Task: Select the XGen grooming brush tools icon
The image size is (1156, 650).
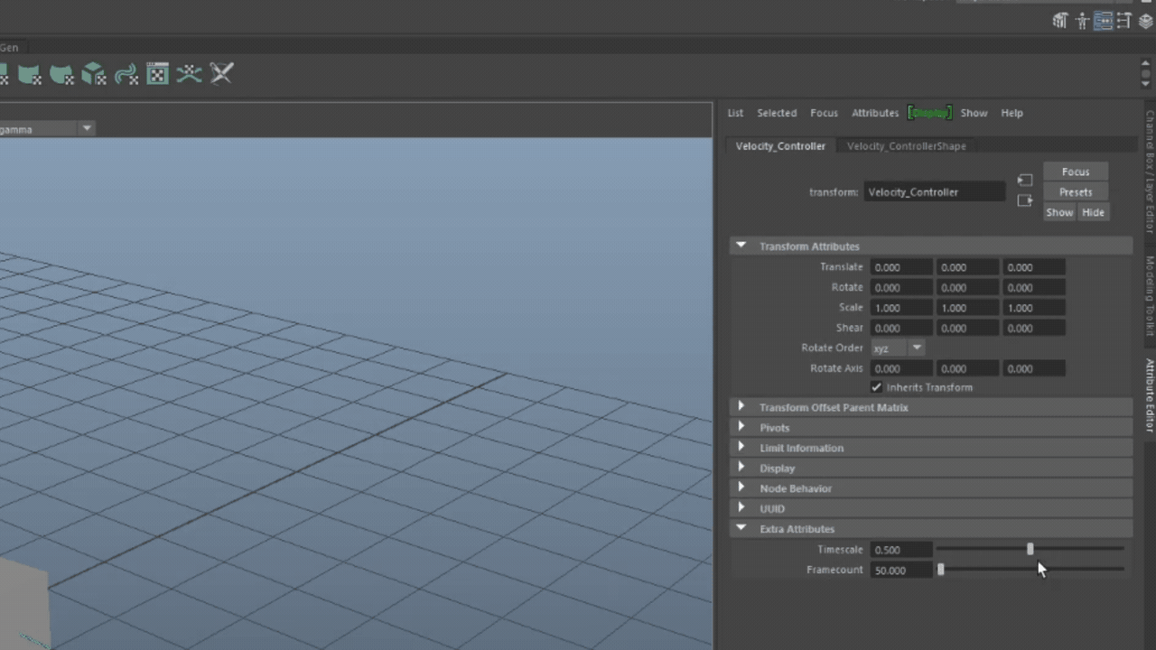Action: tap(221, 74)
